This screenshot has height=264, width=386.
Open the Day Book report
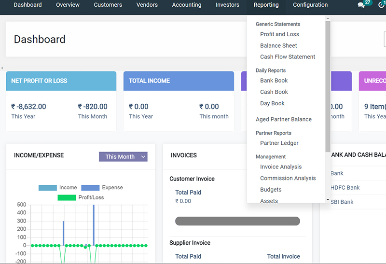pos(272,103)
